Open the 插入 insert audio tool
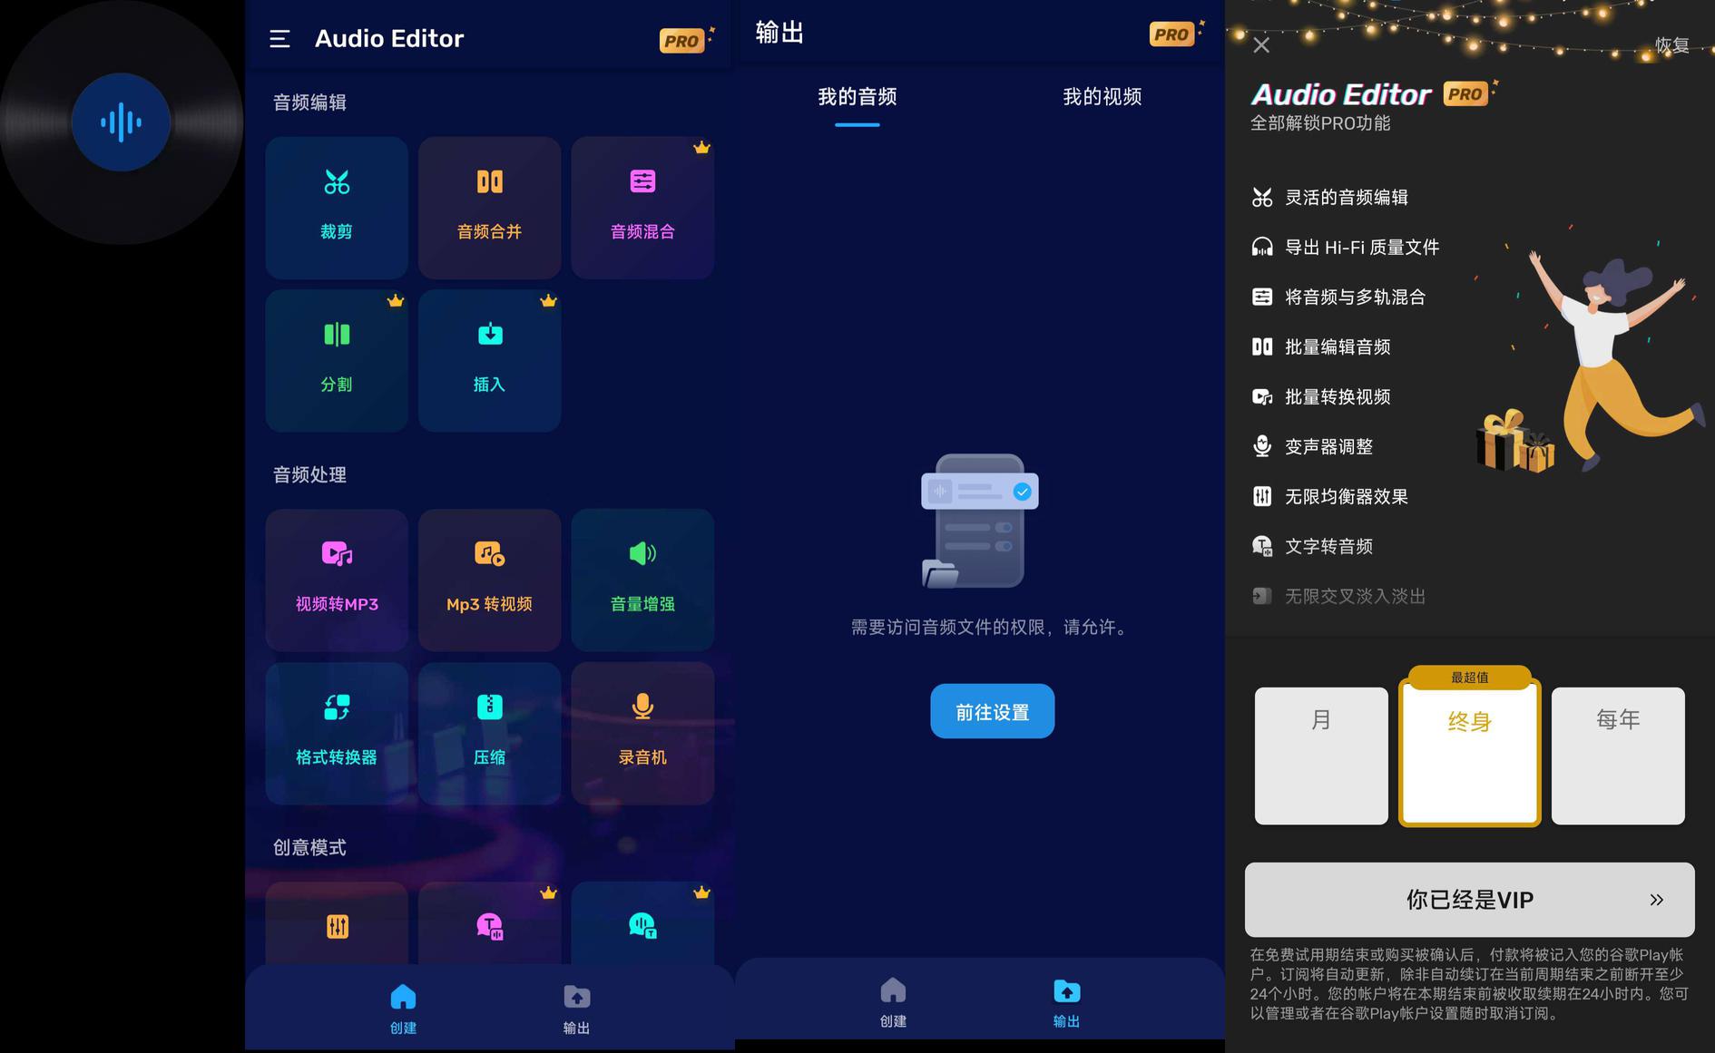This screenshot has height=1053, width=1715. [x=489, y=360]
